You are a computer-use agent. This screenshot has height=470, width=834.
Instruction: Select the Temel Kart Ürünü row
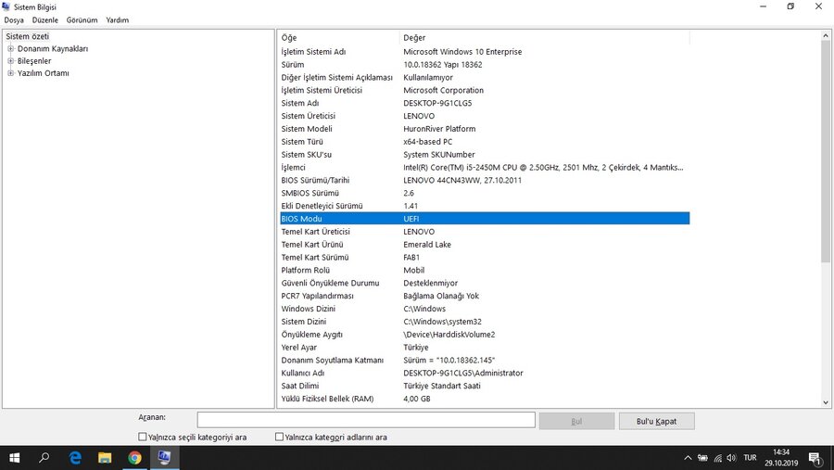pyautogui.click(x=485, y=245)
